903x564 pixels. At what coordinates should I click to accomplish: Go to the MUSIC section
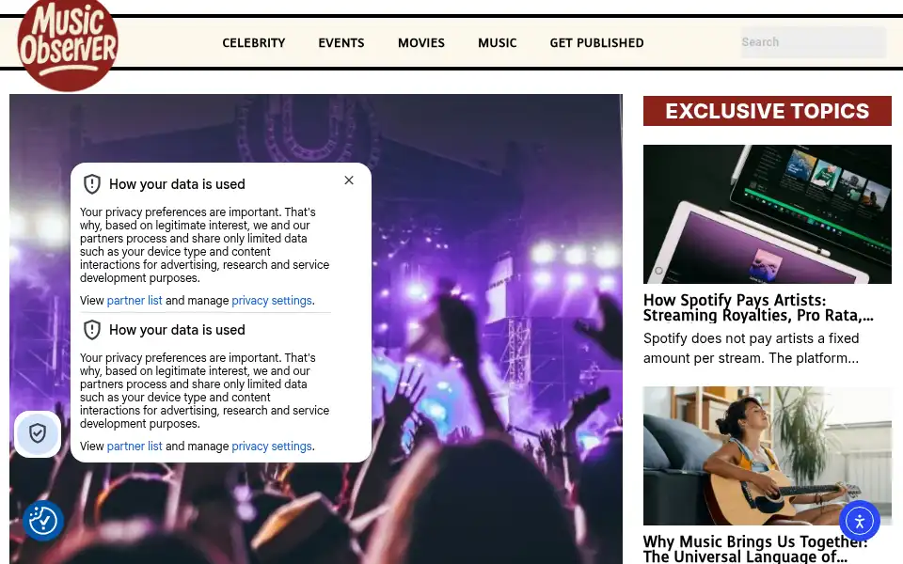(497, 42)
